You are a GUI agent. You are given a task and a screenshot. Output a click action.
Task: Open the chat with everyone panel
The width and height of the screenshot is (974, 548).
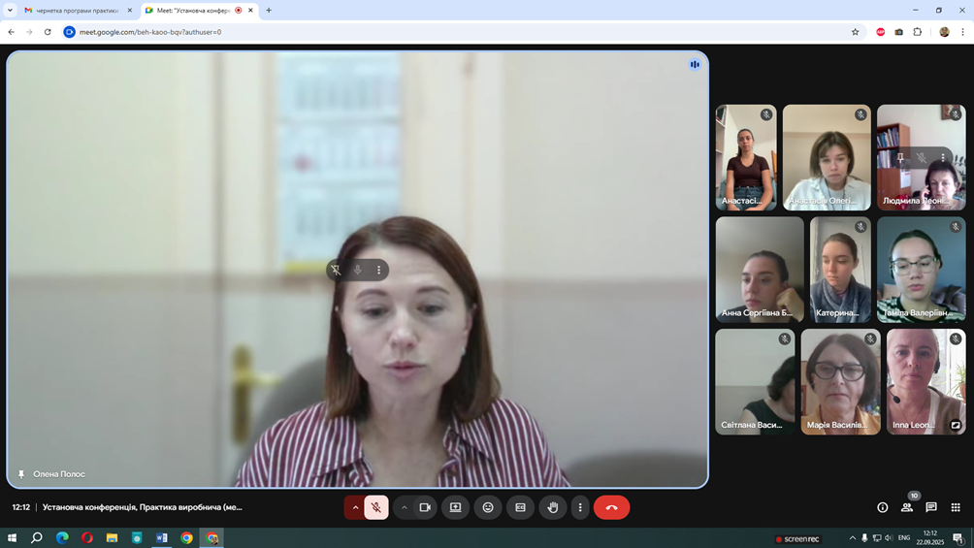coord(931,507)
